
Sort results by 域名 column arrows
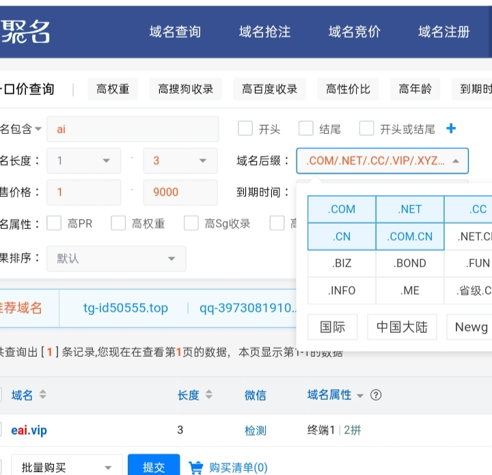coord(43,395)
